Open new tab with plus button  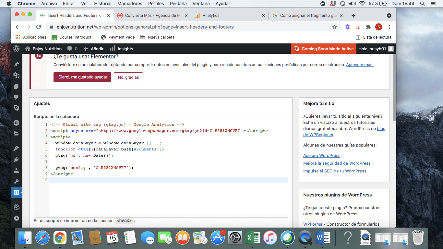coord(353,16)
